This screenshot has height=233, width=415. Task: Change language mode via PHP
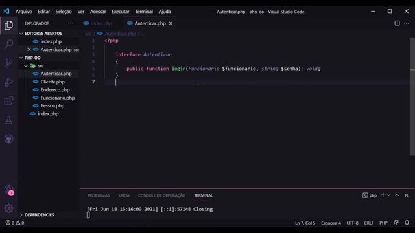383,223
